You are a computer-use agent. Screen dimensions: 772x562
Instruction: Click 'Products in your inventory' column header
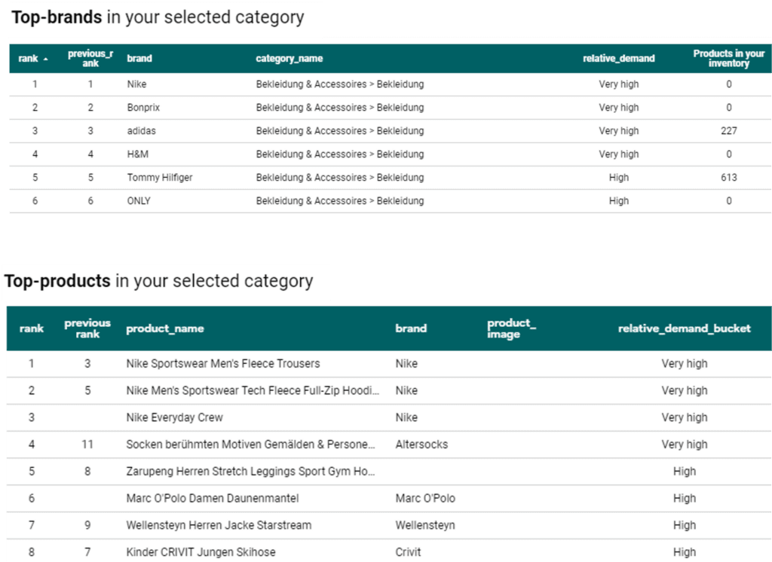coord(728,59)
